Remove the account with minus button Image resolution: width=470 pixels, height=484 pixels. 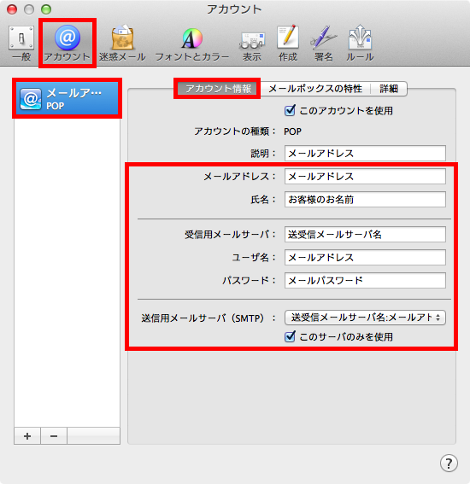click(x=54, y=436)
